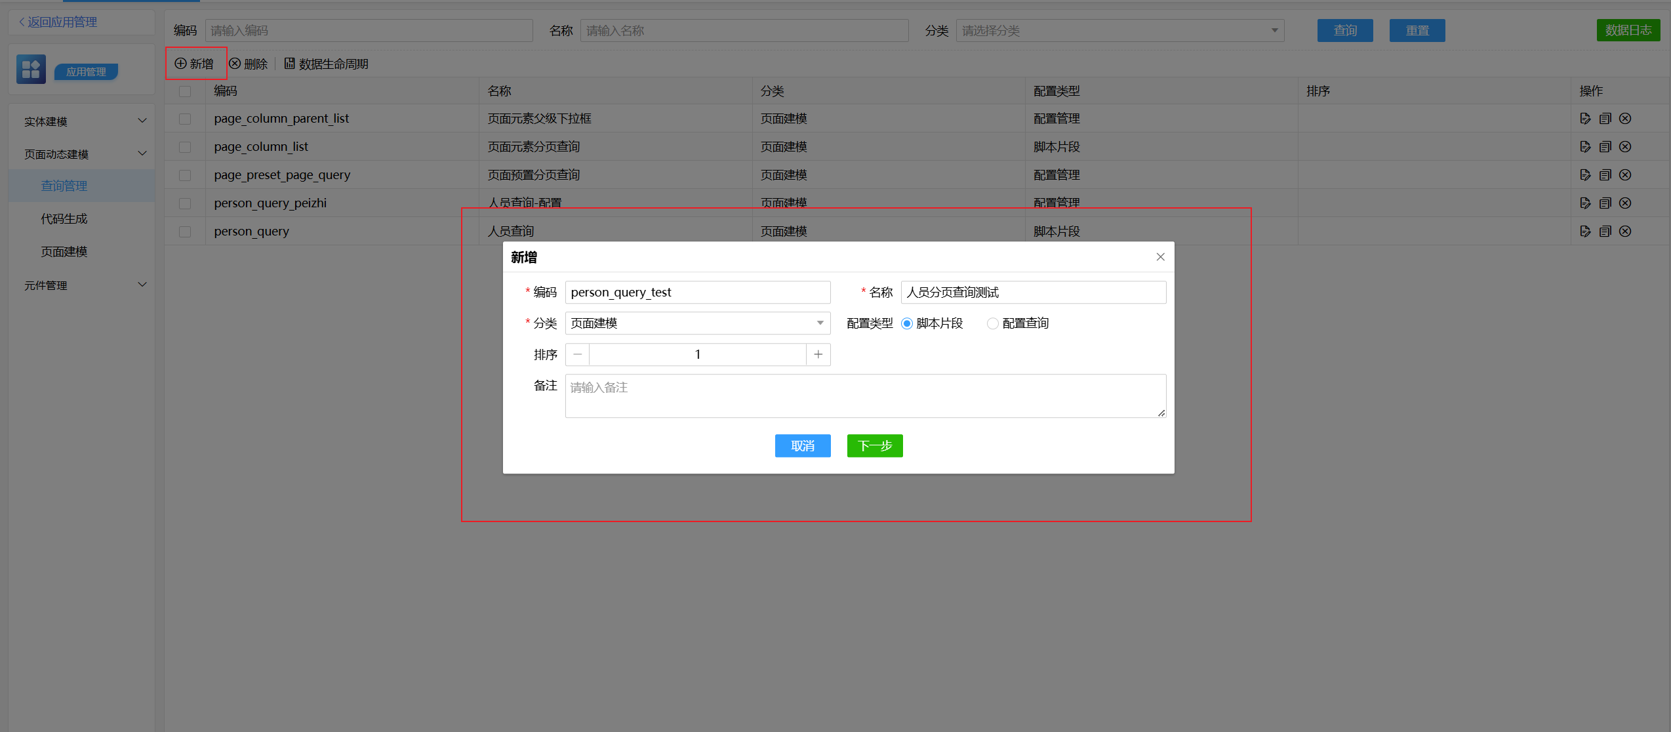Open 代码生成 in sidebar
The width and height of the screenshot is (1671, 732).
(64, 219)
